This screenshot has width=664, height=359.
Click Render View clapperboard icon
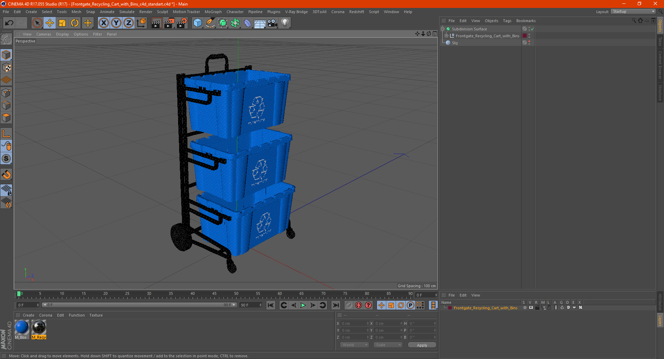point(156,23)
